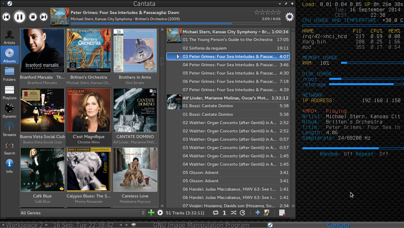Switch to the Folders view

[10, 74]
